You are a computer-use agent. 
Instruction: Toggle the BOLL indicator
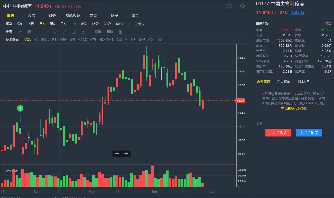[x=45, y=40]
